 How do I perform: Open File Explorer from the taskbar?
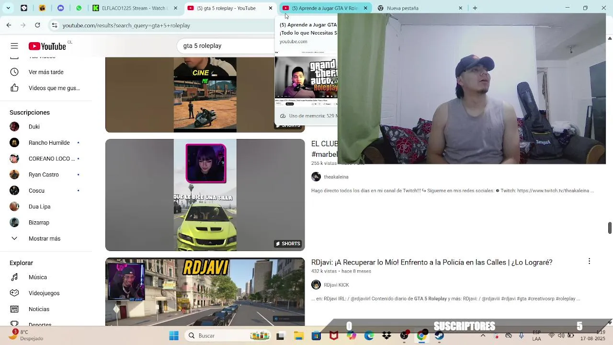pos(298,336)
